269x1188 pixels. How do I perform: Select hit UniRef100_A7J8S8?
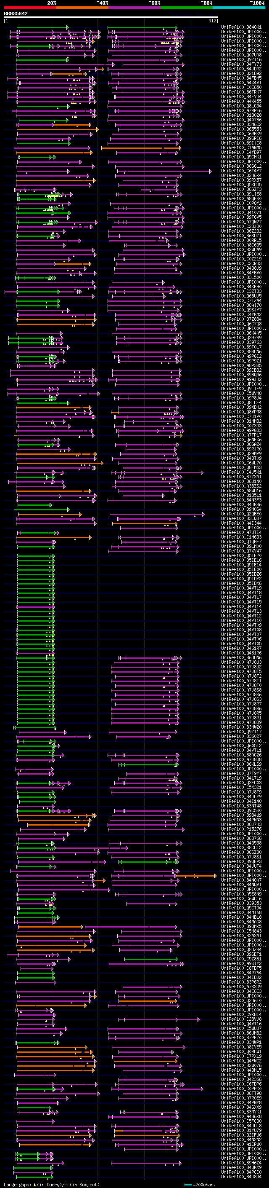241,690
